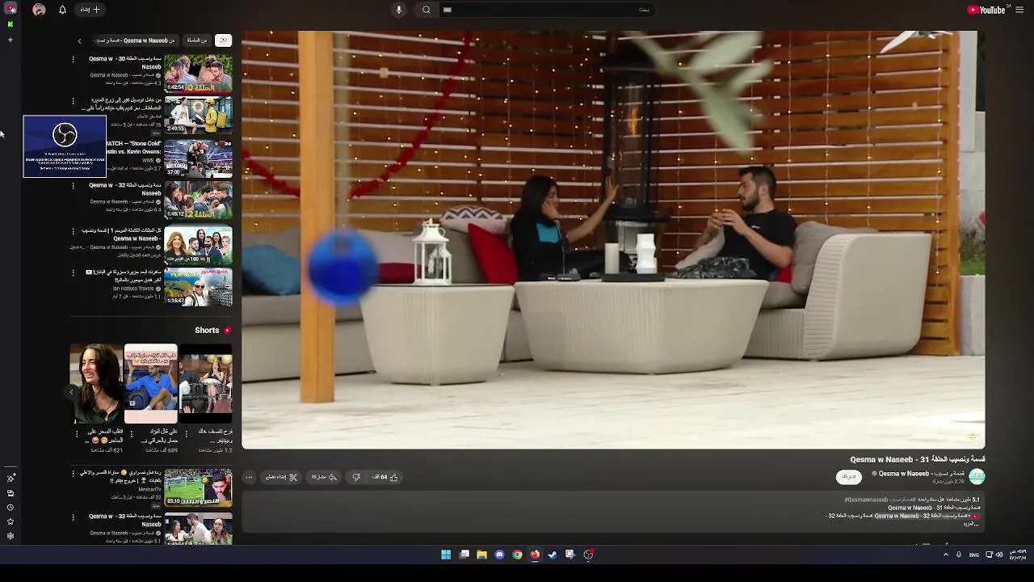Select the From the series filter chip
The image size is (1034, 582).
pos(197,40)
